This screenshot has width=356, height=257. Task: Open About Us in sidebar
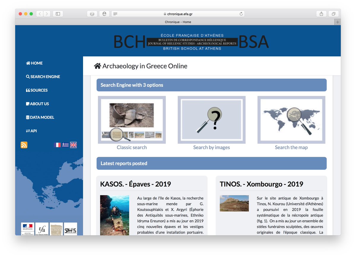coord(37,104)
